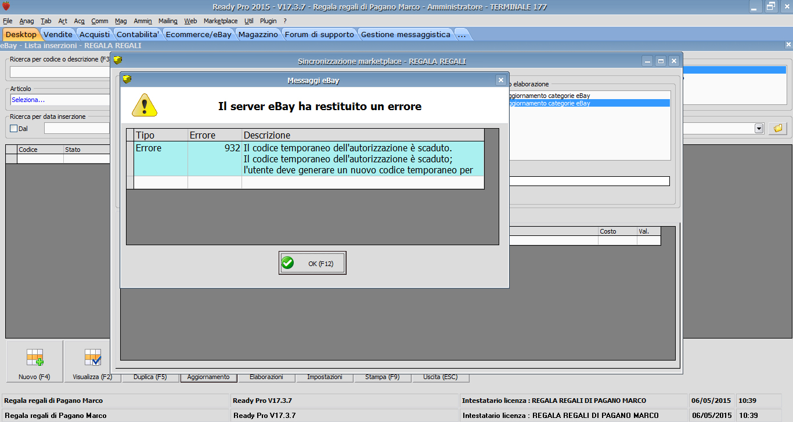793x422 pixels.
Task: Select the highlighted aggiornamento categorie eBay row
Action: [589, 103]
